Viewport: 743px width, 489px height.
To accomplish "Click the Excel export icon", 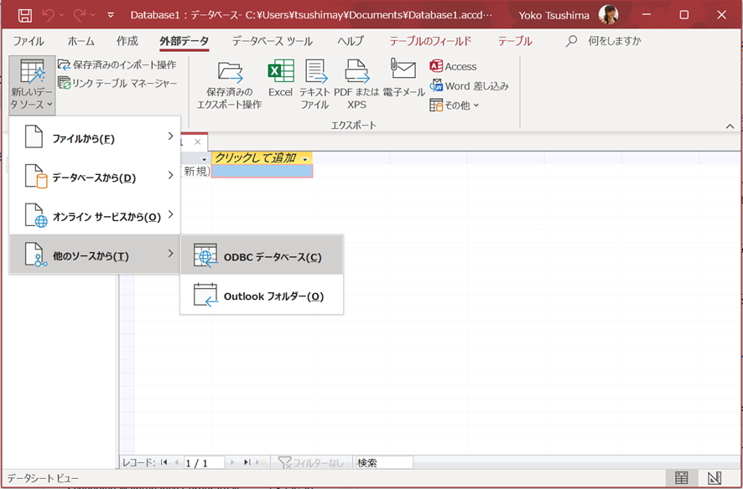I will (x=281, y=79).
